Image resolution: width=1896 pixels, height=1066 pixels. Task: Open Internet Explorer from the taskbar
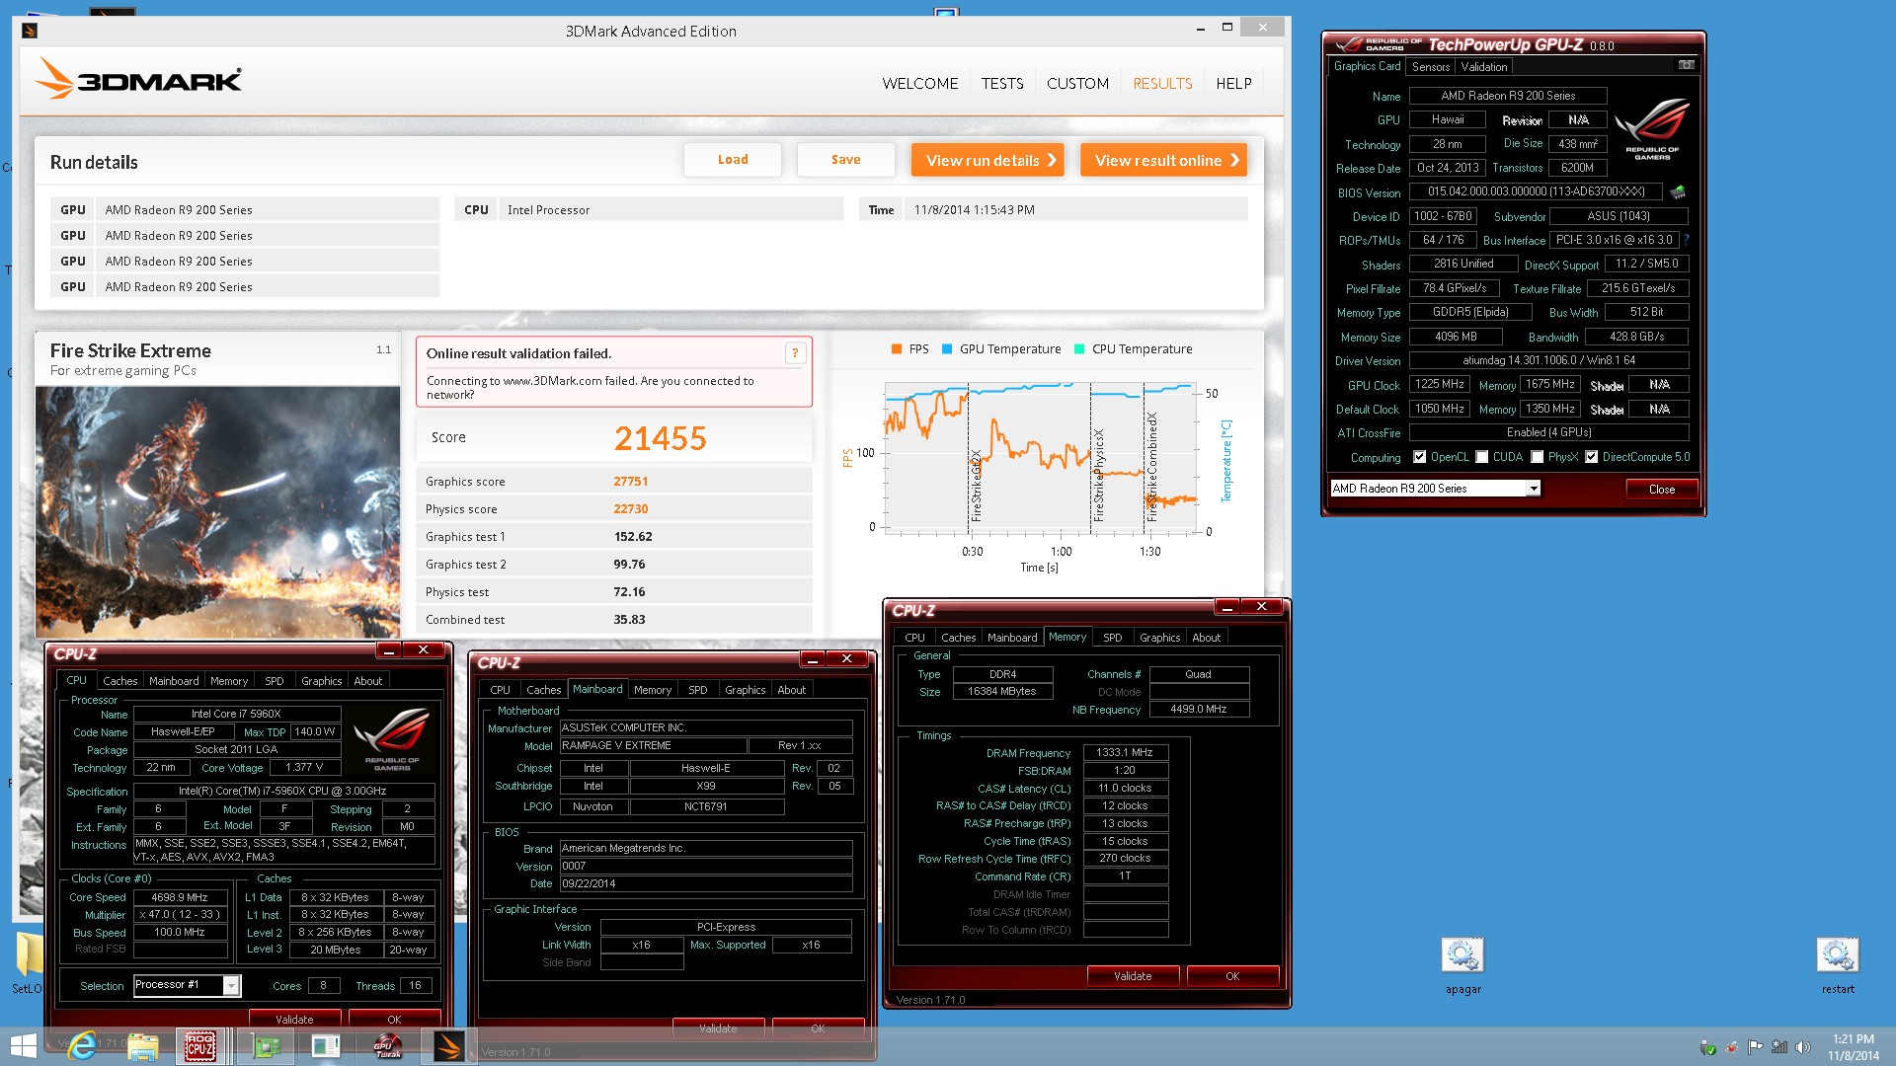tap(83, 1046)
